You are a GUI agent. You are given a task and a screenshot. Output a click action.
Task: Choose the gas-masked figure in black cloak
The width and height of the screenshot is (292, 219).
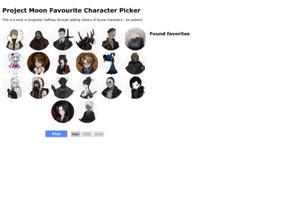(135, 63)
